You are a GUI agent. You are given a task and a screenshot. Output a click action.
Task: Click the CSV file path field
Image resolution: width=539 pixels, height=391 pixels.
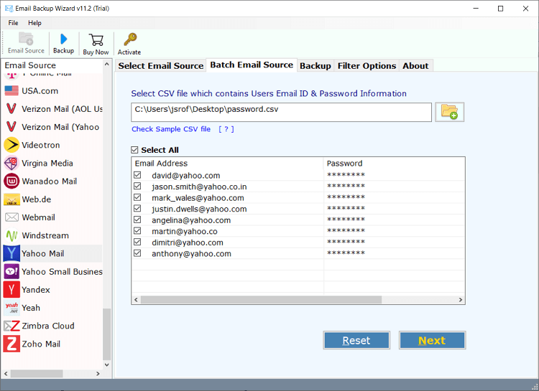tap(281, 112)
